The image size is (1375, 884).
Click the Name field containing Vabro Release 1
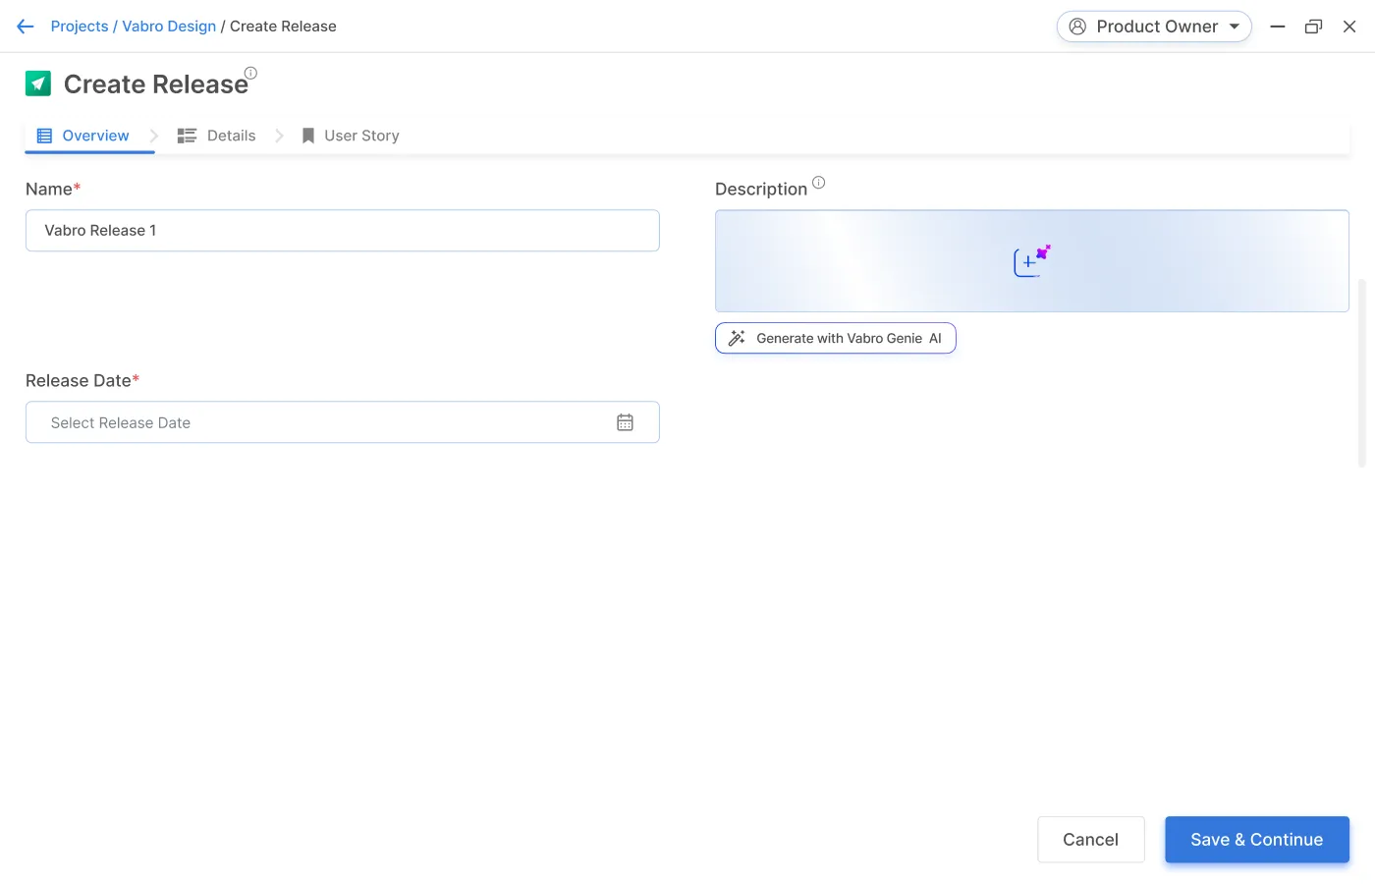(342, 231)
